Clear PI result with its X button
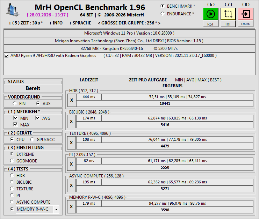Screen dimensions: 259x219 71,164
